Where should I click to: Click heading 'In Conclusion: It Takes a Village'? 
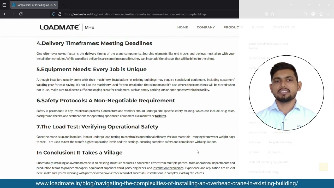pos(80,152)
